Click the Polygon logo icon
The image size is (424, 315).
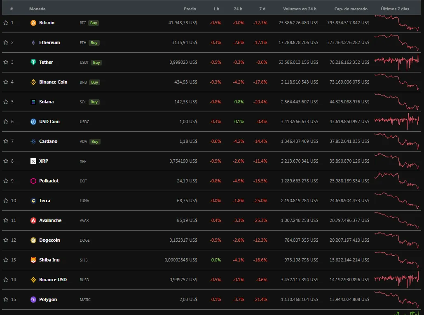pyautogui.click(x=33, y=300)
